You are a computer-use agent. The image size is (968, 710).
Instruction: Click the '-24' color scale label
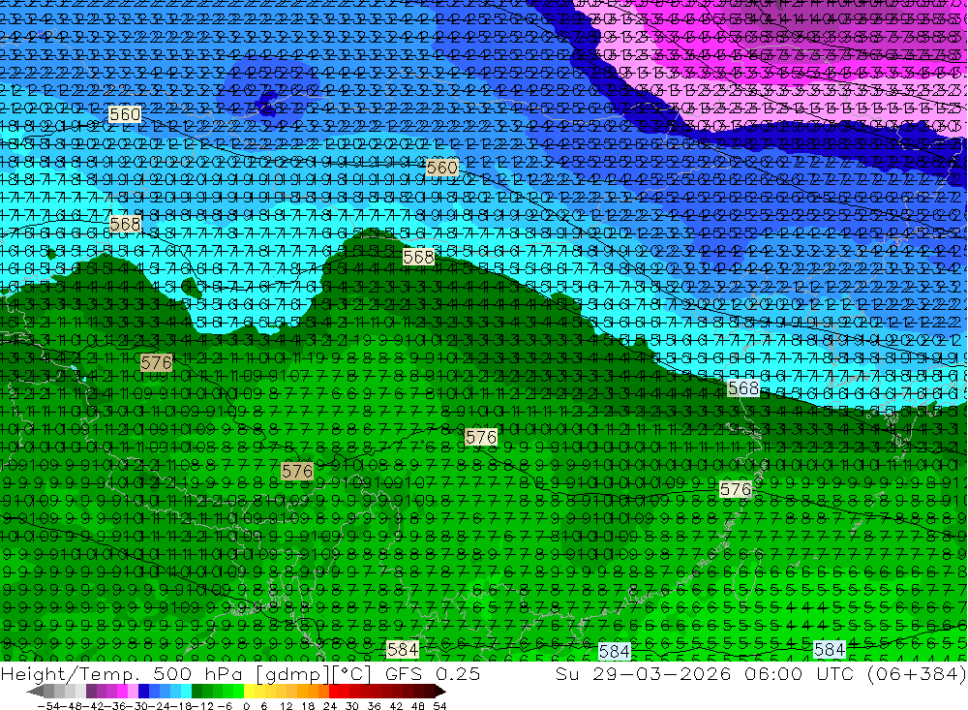(160, 706)
